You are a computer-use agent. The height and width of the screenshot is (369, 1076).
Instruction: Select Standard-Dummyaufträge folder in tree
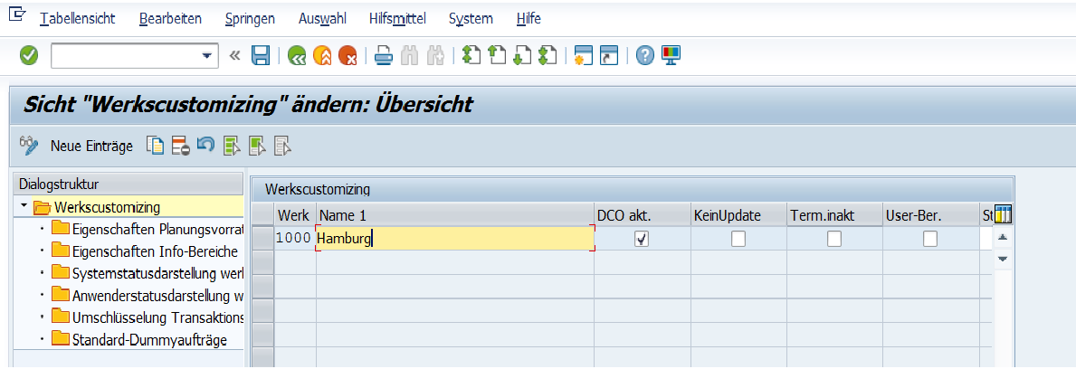[149, 340]
